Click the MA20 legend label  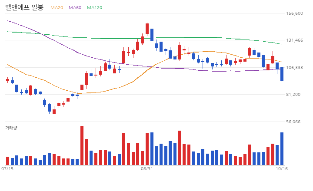[57, 7]
